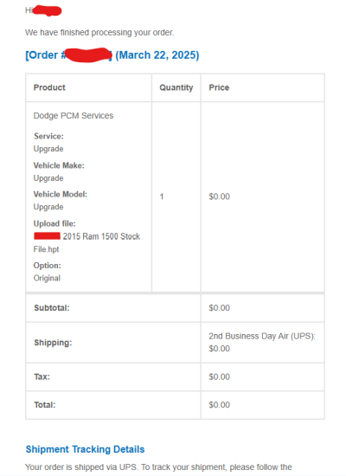Open the uploaded 2015 Ram 1500 Stock file
The height and width of the screenshot is (476, 346).
(x=86, y=242)
